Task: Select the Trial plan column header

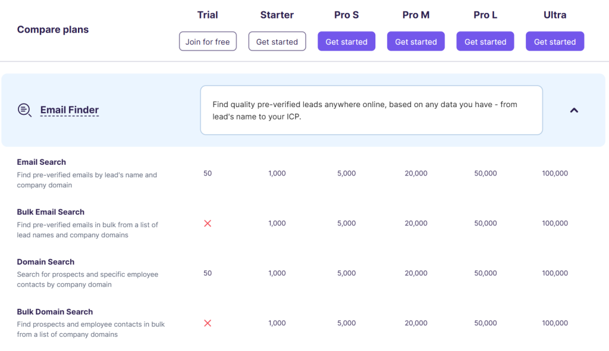Action: pos(208,14)
